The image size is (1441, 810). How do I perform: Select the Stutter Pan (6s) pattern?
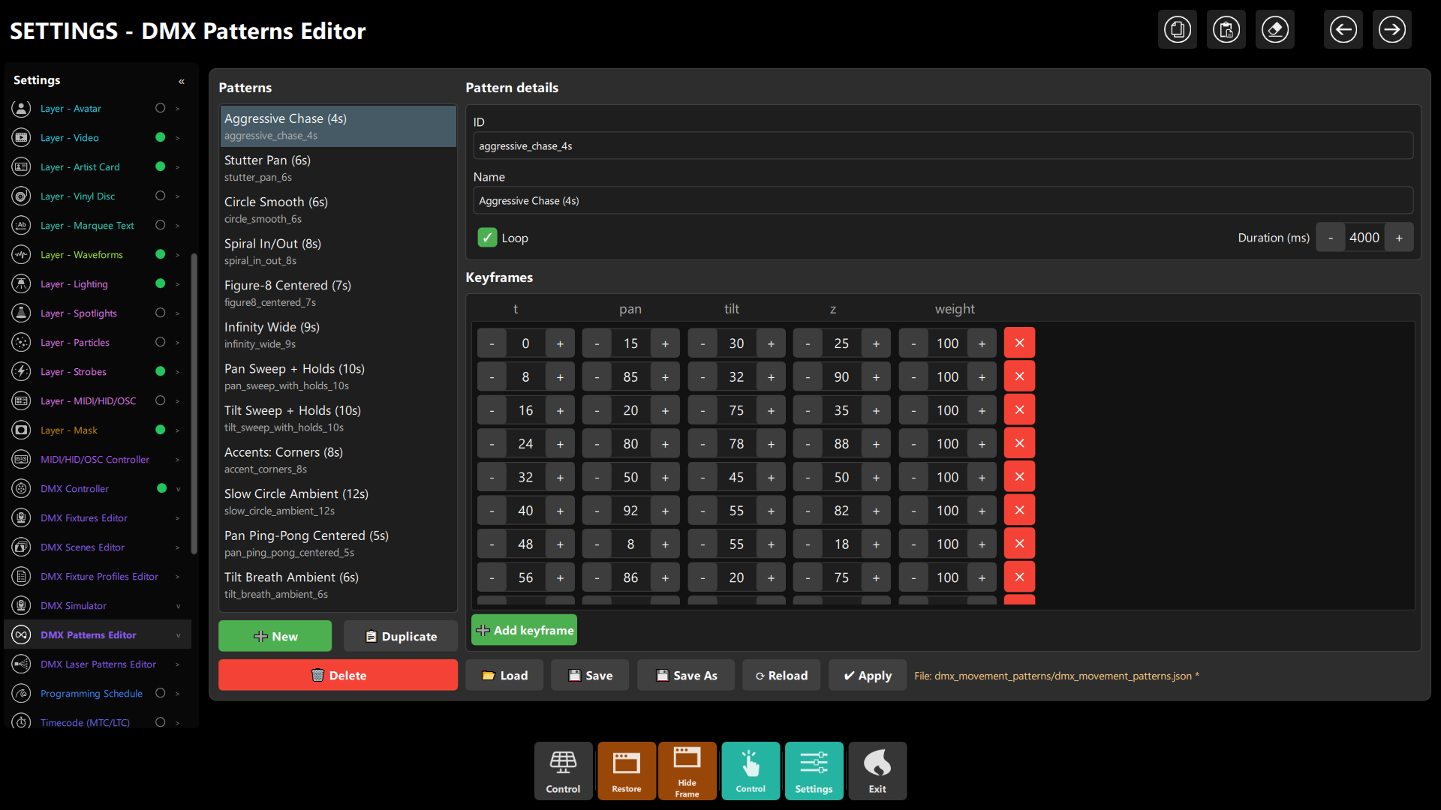pos(338,168)
